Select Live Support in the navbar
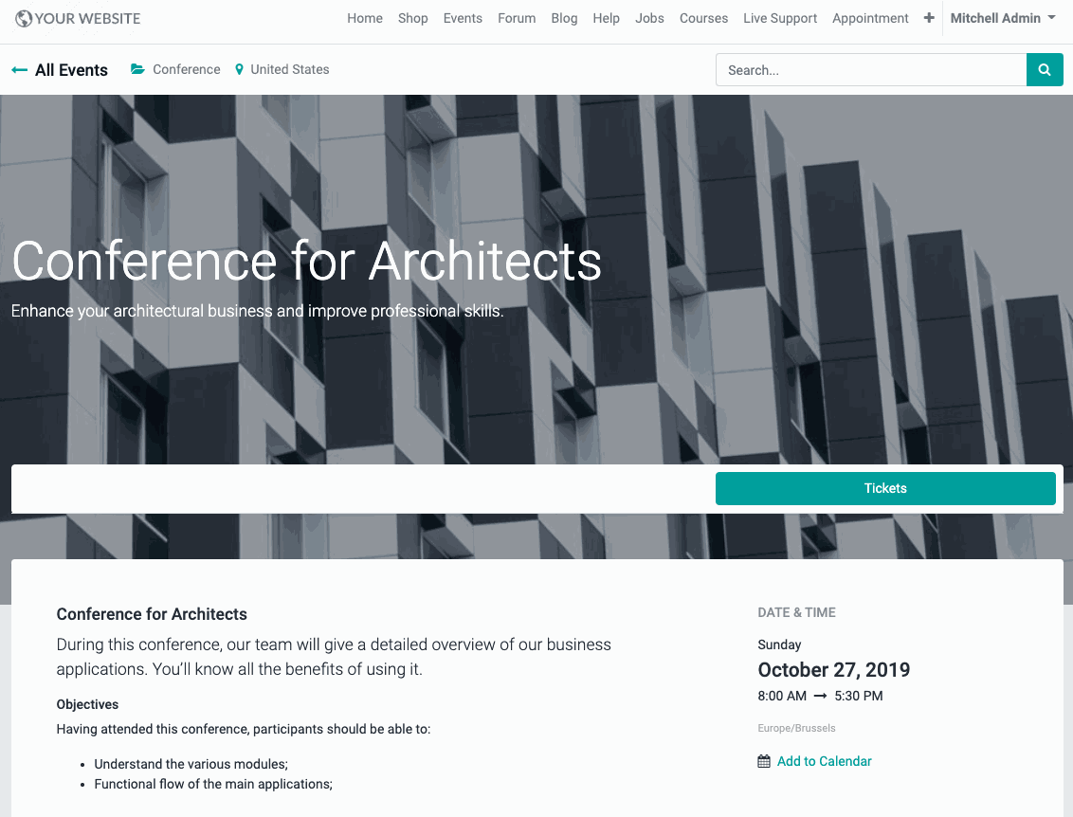 [780, 18]
